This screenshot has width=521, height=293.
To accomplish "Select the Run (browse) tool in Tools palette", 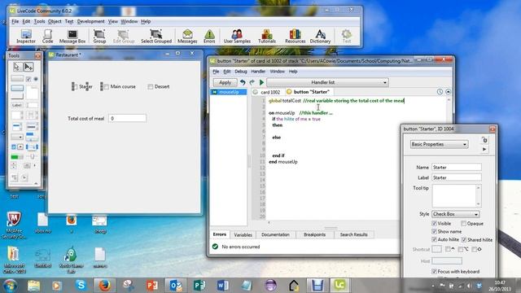I will [16, 67].
